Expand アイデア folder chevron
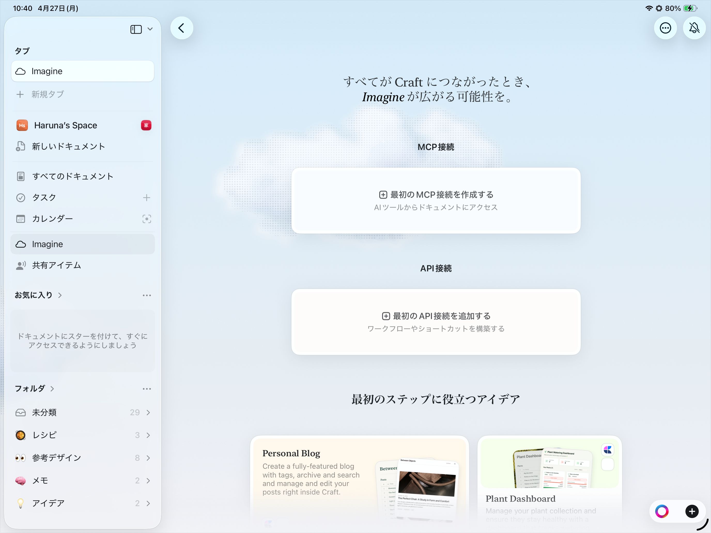The width and height of the screenshot is (711, 533). (x=148, y=504)
